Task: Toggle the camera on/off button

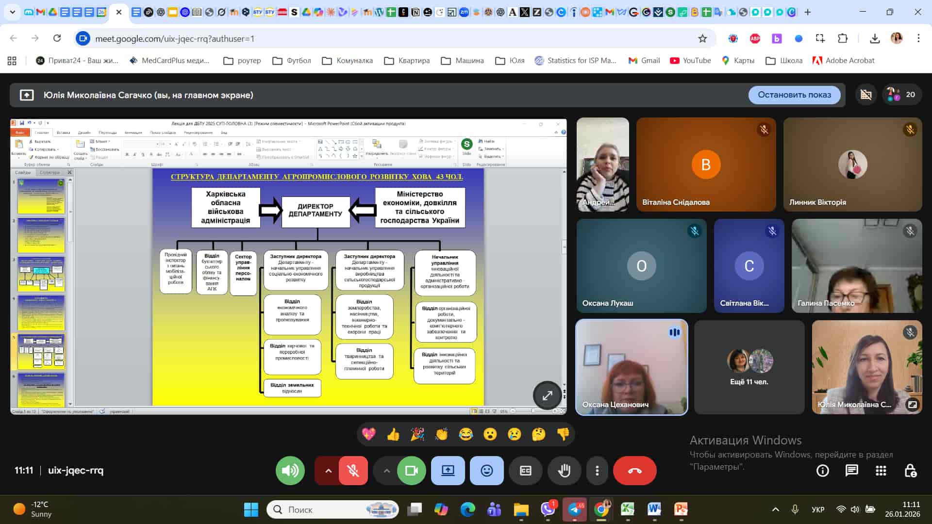Action: pos(411,471)
